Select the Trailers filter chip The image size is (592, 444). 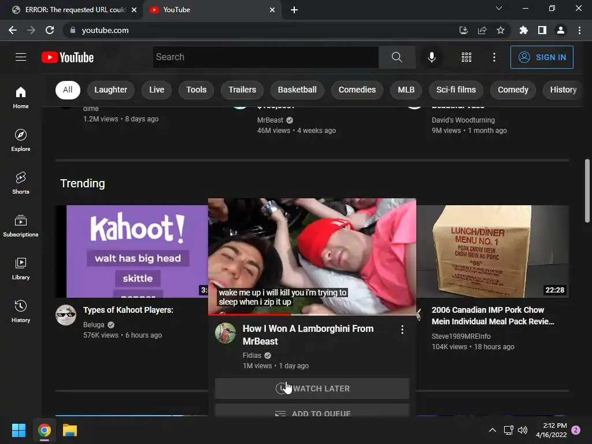[242, 90]
